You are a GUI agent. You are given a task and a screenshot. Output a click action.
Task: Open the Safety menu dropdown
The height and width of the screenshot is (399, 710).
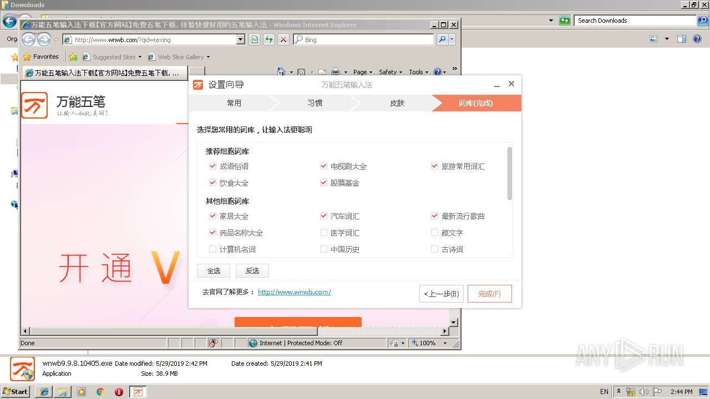(x=391, y=72)
